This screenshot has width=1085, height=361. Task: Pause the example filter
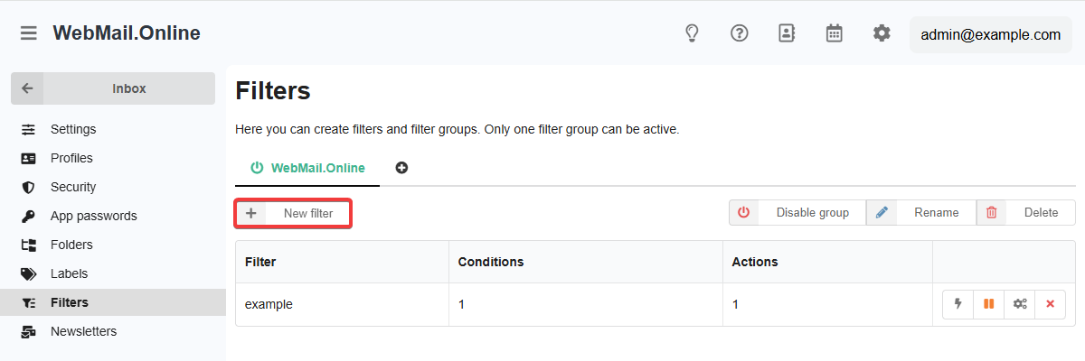coord(989,304)
